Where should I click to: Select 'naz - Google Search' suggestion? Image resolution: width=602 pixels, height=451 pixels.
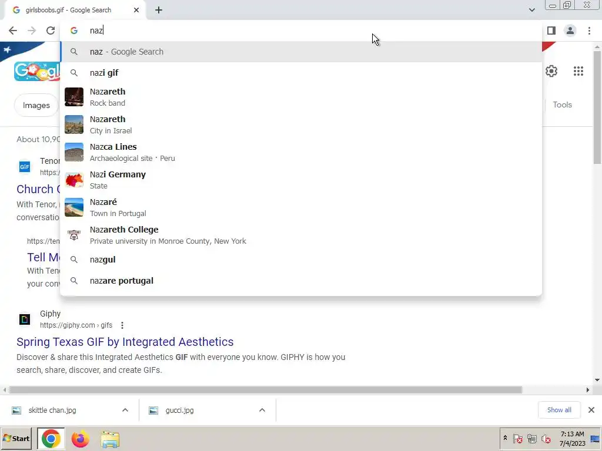pos(301,52)
